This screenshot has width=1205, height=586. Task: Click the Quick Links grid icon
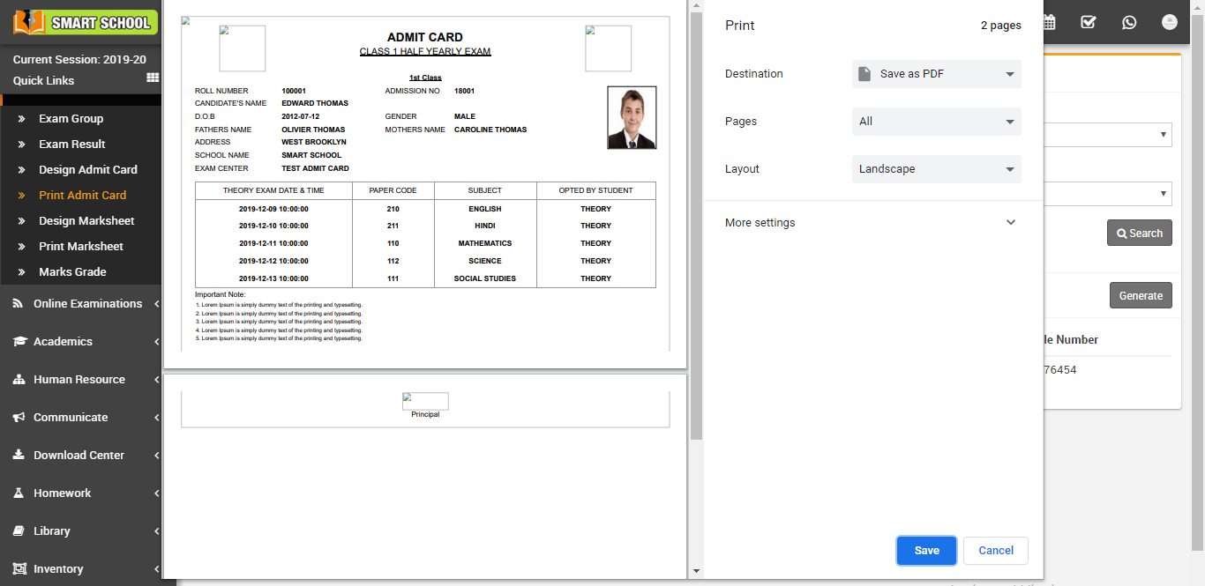pyautogui.click(x=153, y=78)
